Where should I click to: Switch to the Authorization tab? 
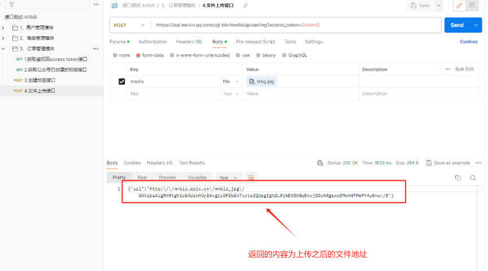click(153, 42)
